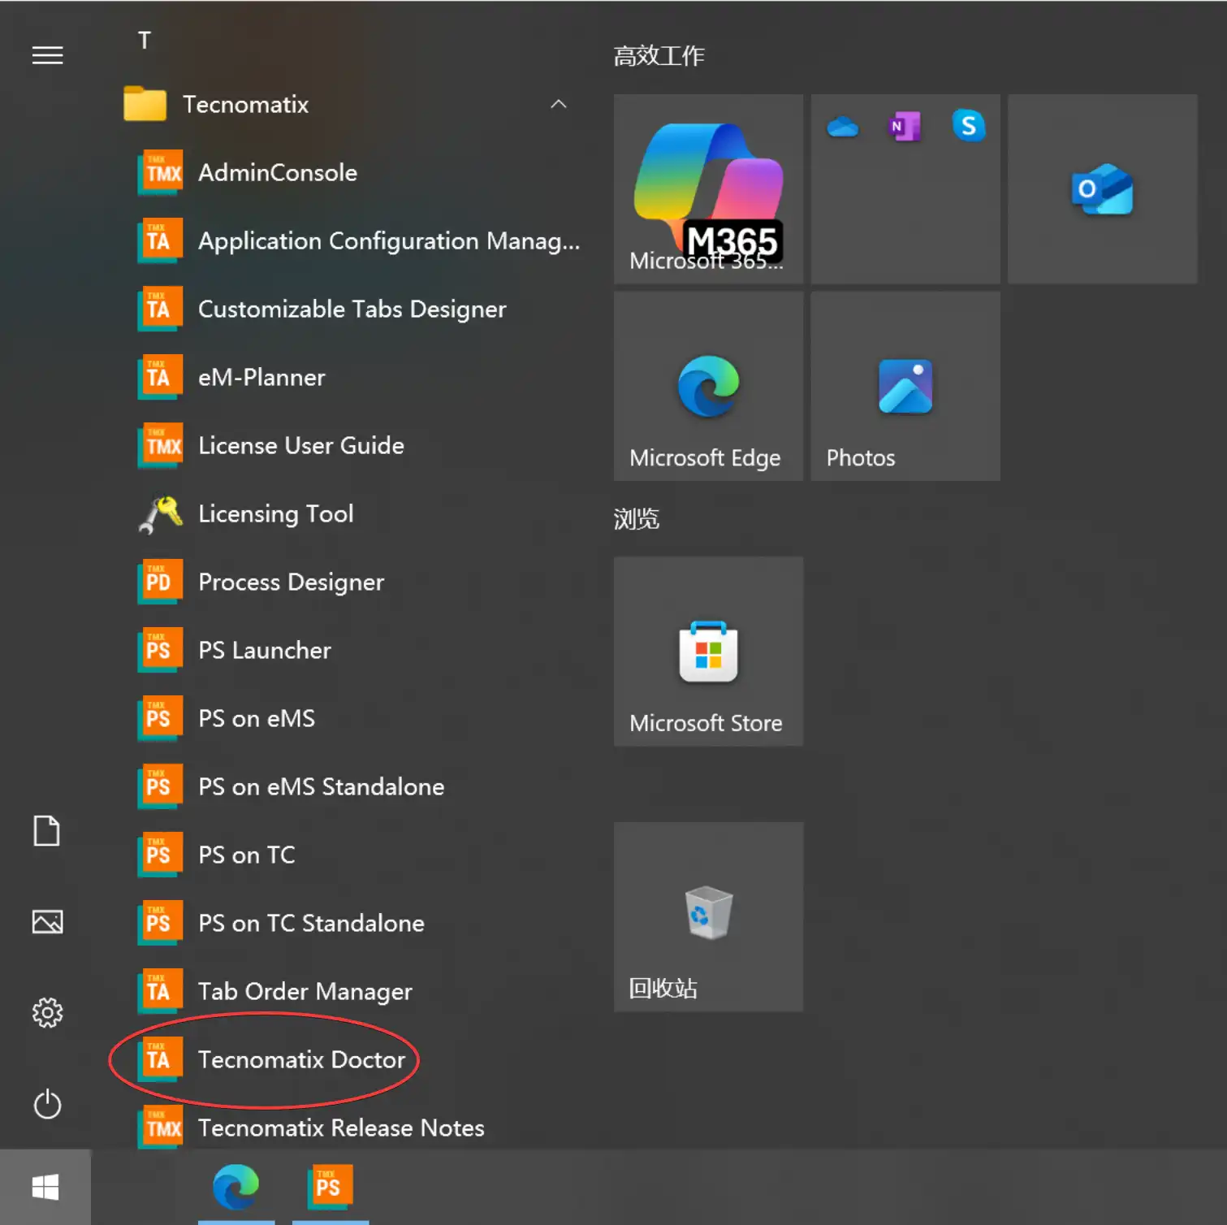Open PS Launcher
Viewport: 1227px width, 1225px height.
coord(349,650)
